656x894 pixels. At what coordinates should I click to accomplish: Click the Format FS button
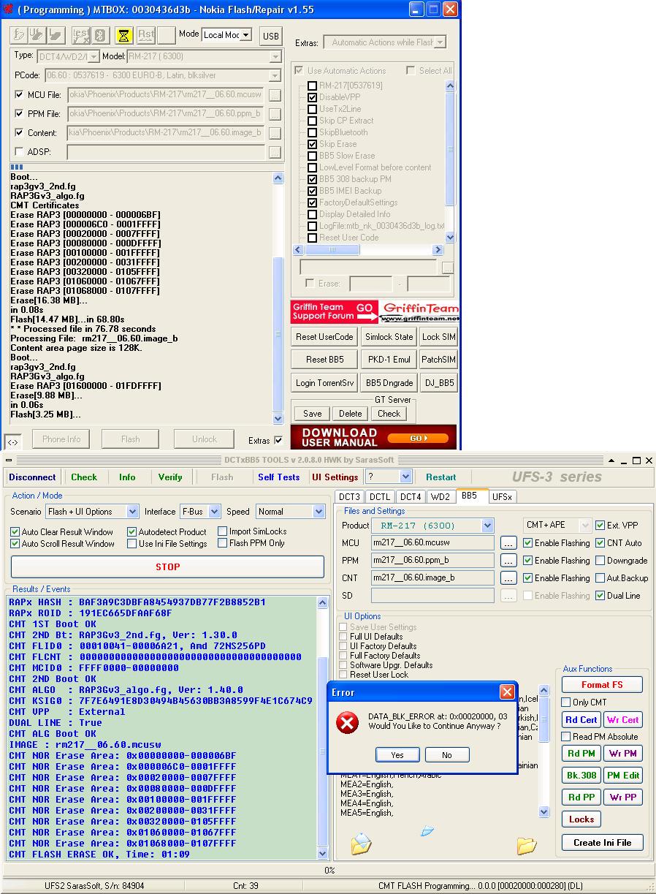(602, 685)
